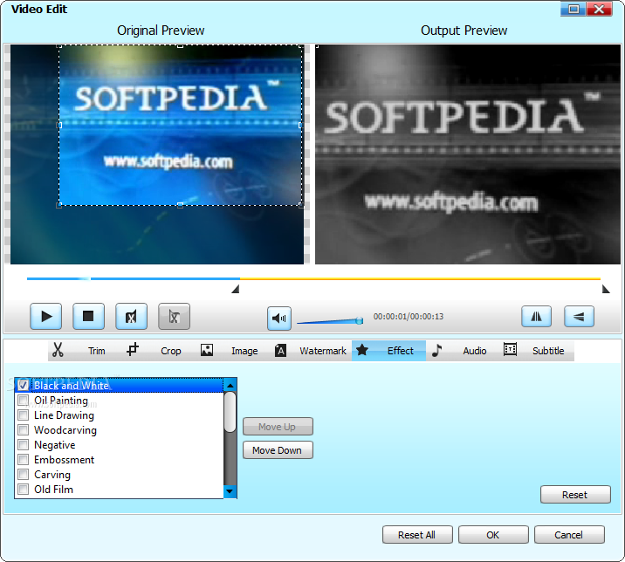Image resolution: width=625 pixels, height=562 pixels.
Task: Click the effects list scroll up arrow
Action: point(230,386)
